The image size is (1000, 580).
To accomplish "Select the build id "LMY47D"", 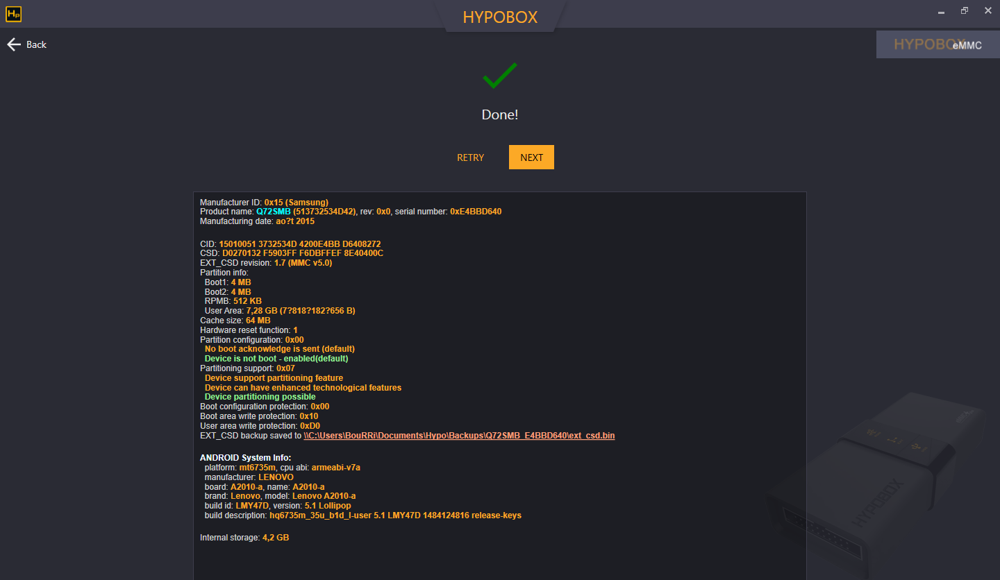I will pyautogui.click(x=252, y=506).
